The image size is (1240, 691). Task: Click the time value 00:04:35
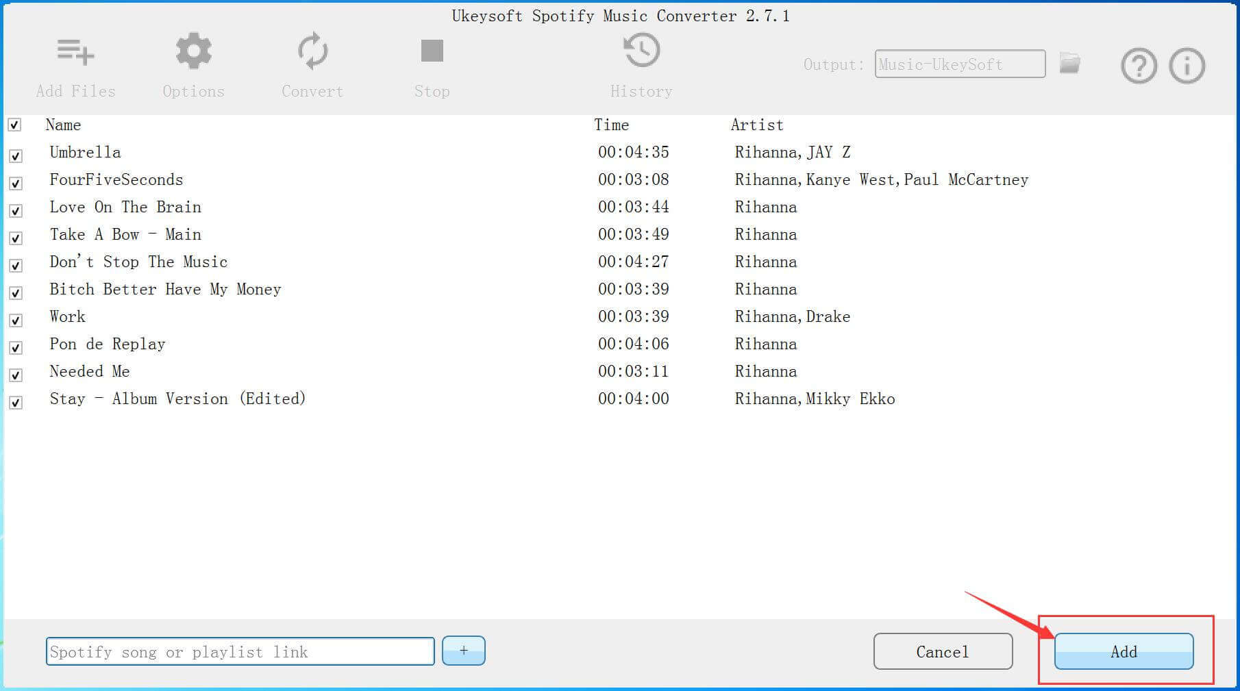634,152
